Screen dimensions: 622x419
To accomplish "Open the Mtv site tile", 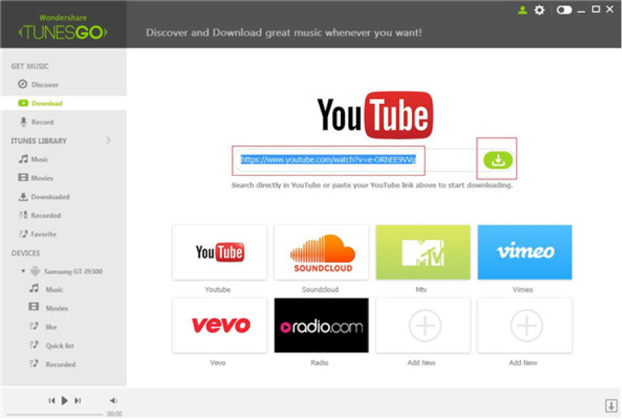I will pyautogui.click(x=423, y=252).
